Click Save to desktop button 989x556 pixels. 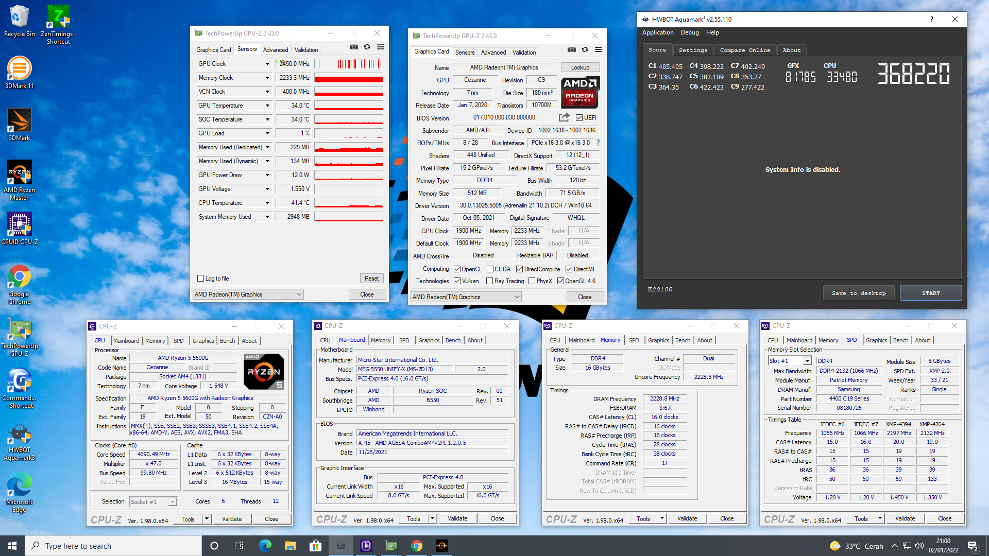[859, 293]
